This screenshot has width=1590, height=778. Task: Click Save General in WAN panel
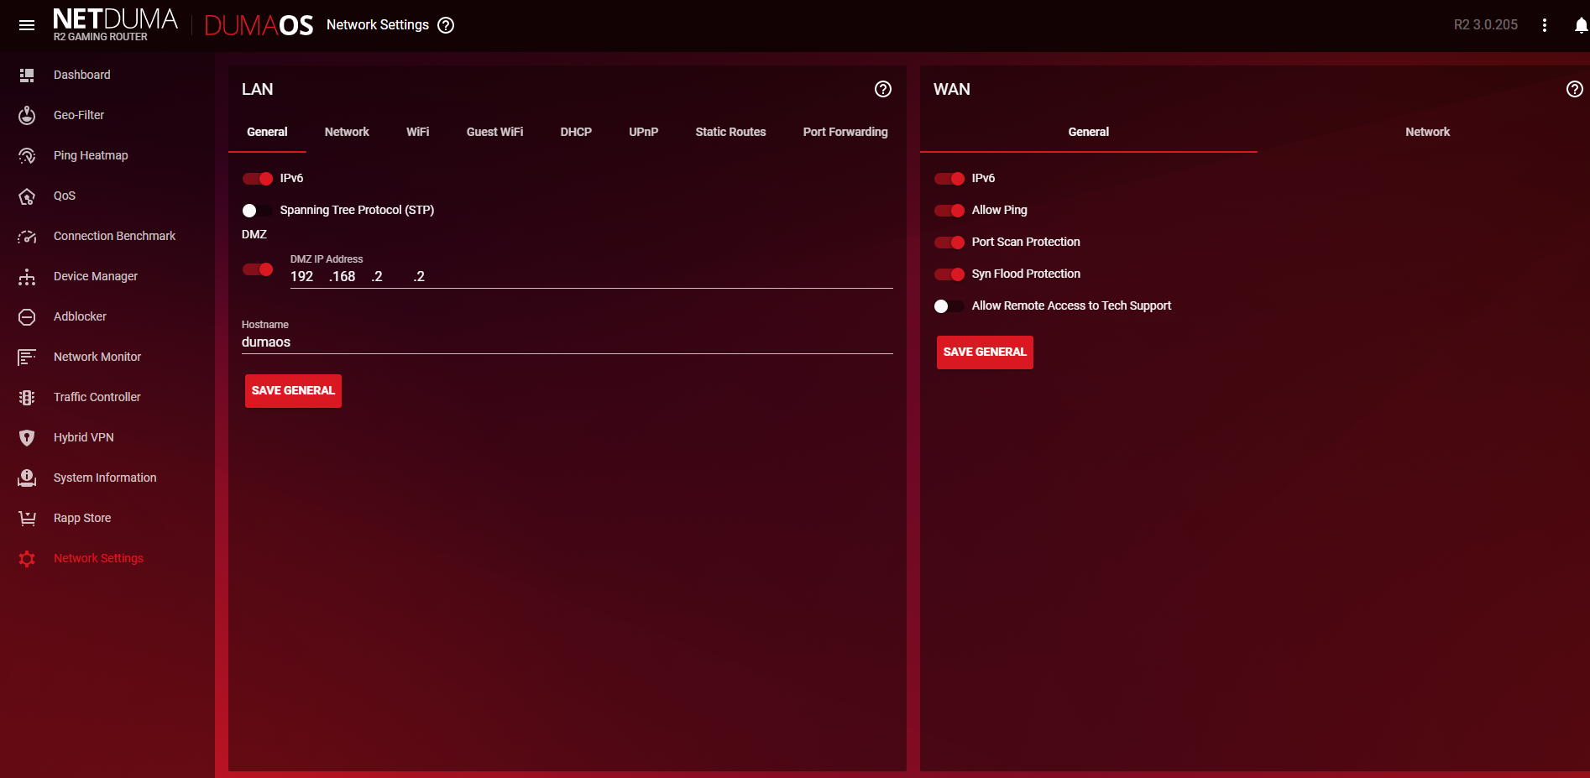click(985, 352)
